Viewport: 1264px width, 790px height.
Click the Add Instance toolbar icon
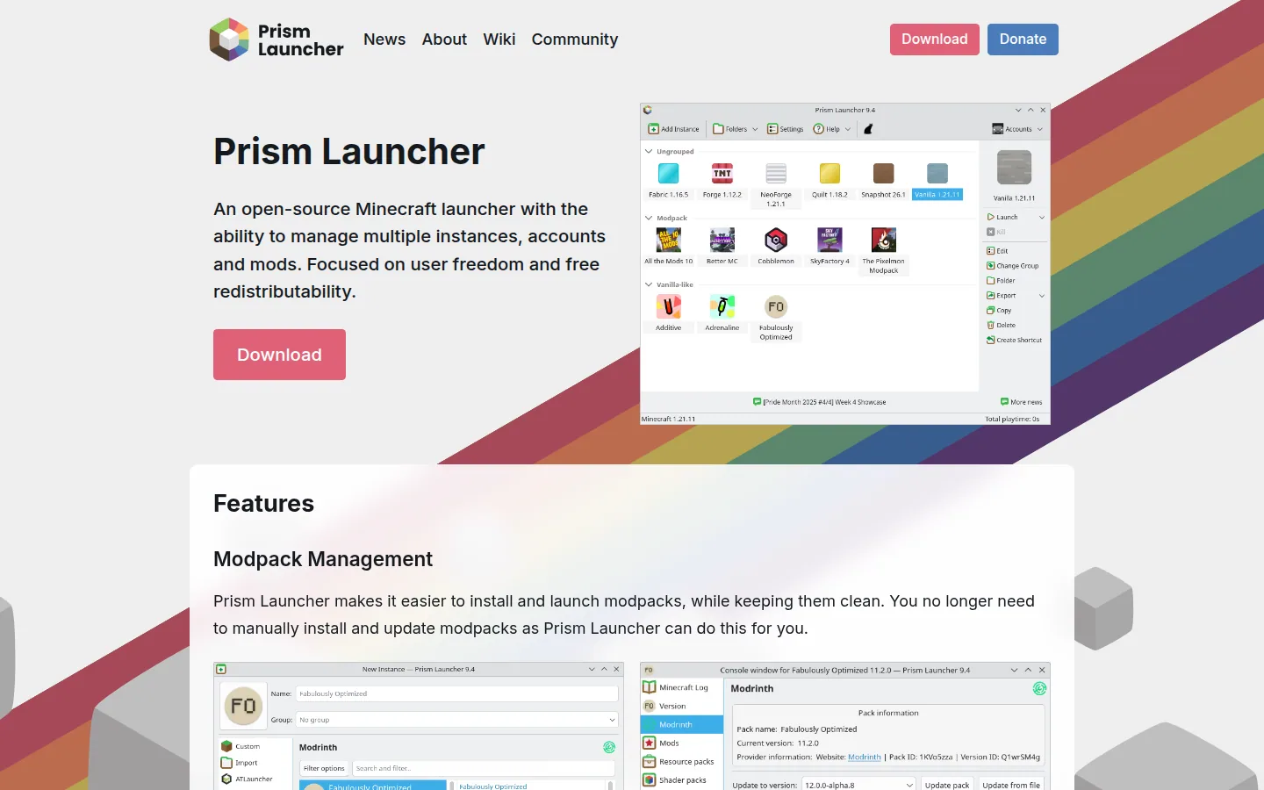point(653,129)
